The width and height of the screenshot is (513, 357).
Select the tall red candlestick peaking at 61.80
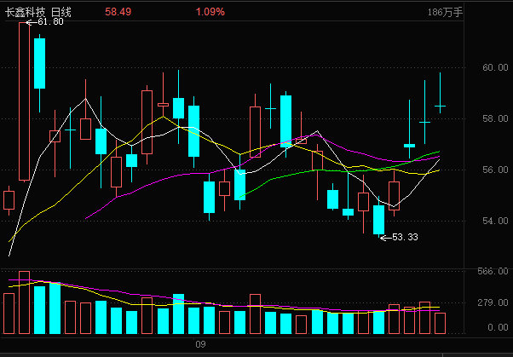24,101
